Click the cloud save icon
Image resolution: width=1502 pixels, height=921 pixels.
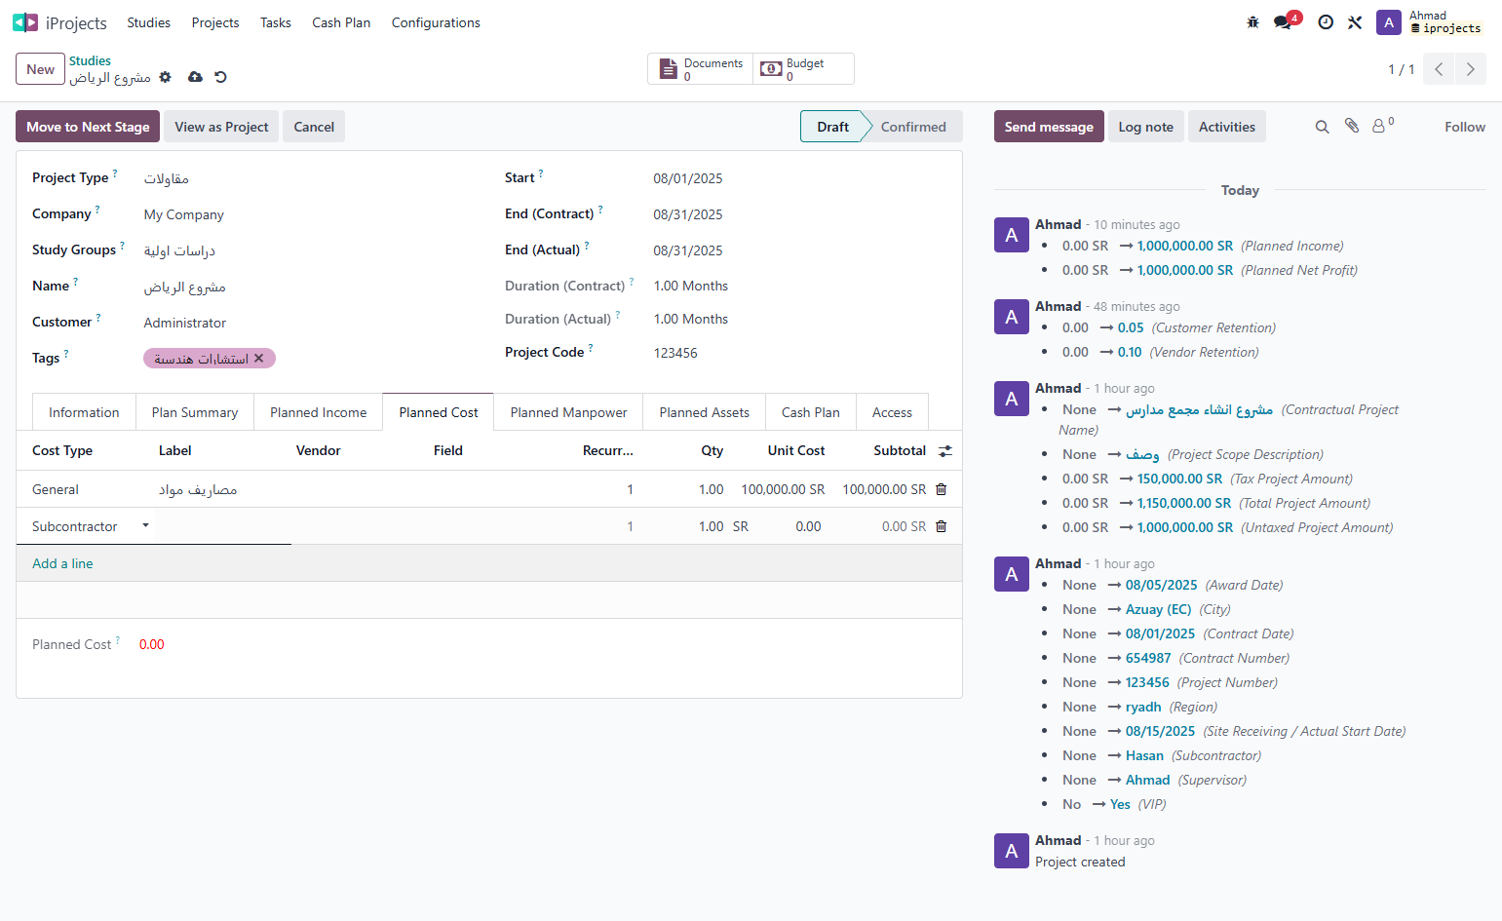pyautogui.click(x=195, y=77)
